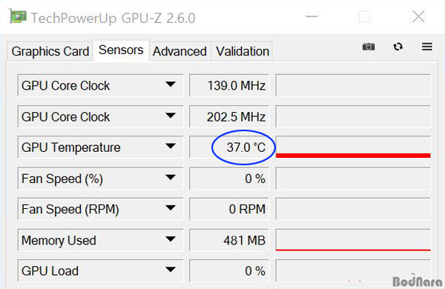Image resolution: width=445 pixels, height=289 pixels.
Task: Open the Fan Speed (%) dropdown
Action: pyautogui.click(x=171, y=178)
